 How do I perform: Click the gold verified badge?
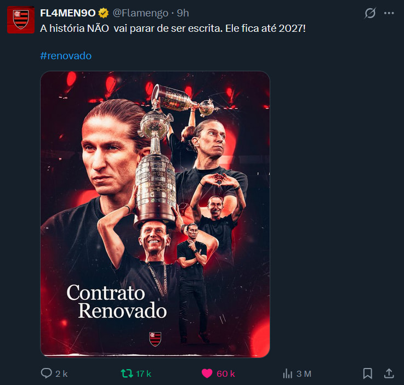coord(103,13)
